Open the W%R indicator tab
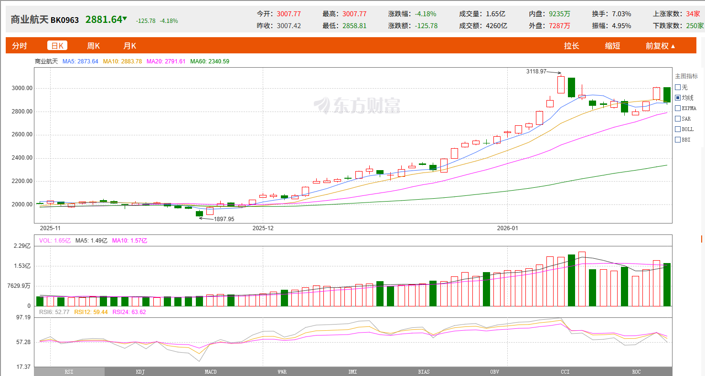Screen dimensions: 705x376 (282, 372)
